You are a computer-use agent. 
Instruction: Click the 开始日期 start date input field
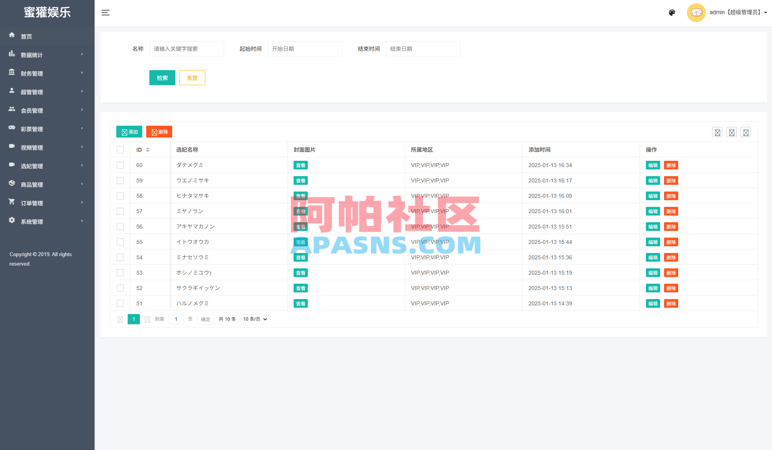(305, 49)
